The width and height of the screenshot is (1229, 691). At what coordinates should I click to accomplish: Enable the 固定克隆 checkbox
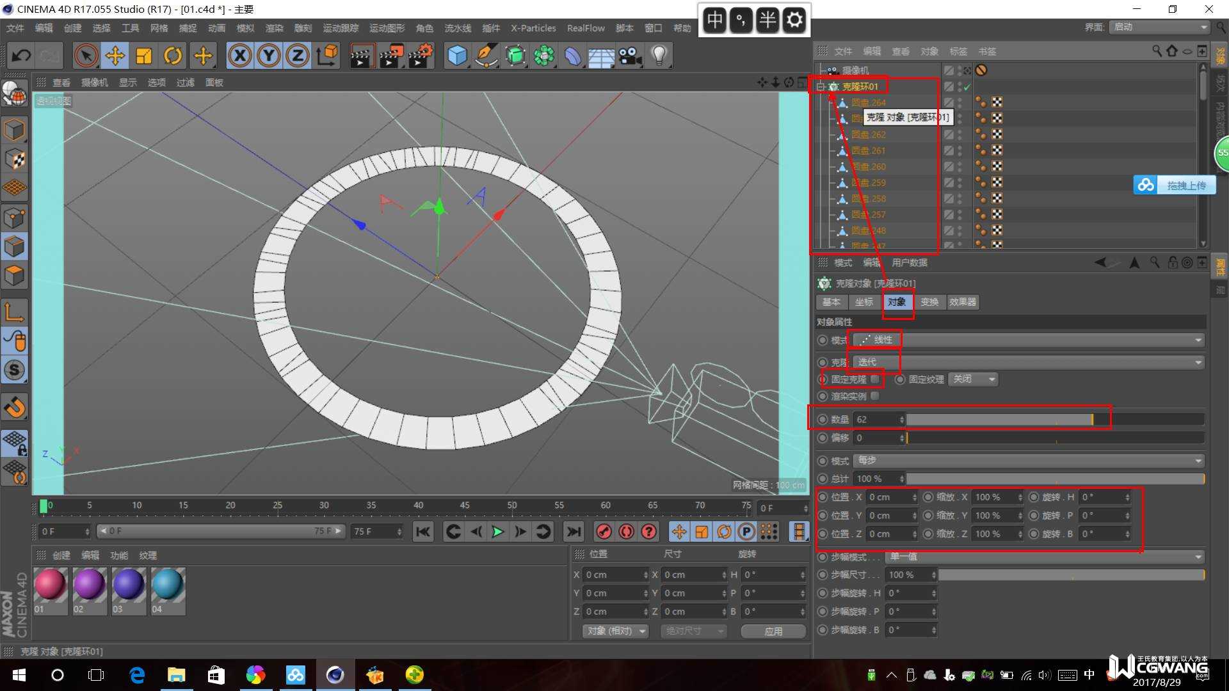coord(875,379)
